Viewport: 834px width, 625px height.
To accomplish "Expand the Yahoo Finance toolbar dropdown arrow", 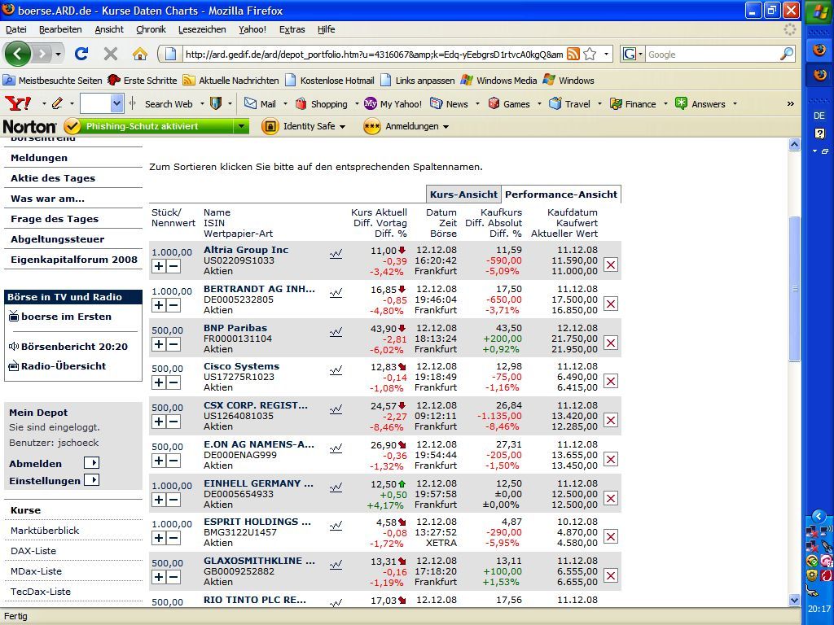I will 665,104.
